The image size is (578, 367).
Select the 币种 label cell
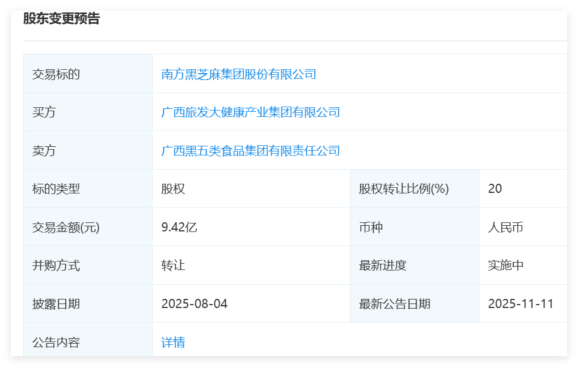click(414, 227)
